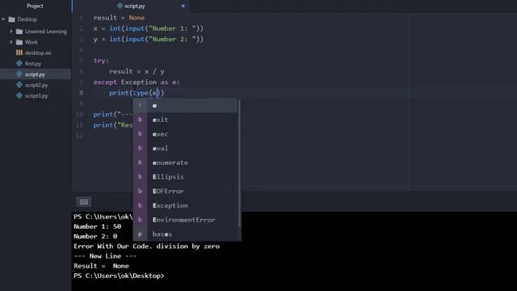Screen dimensions: 517x291
Task: Click the Unwired Learning folder icon
Action: pyautogui.click(x=19, y=32)
